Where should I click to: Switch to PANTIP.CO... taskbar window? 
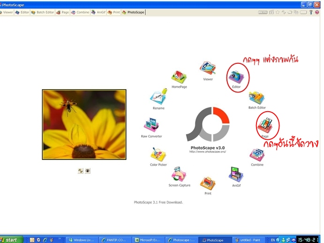(115, 240)
